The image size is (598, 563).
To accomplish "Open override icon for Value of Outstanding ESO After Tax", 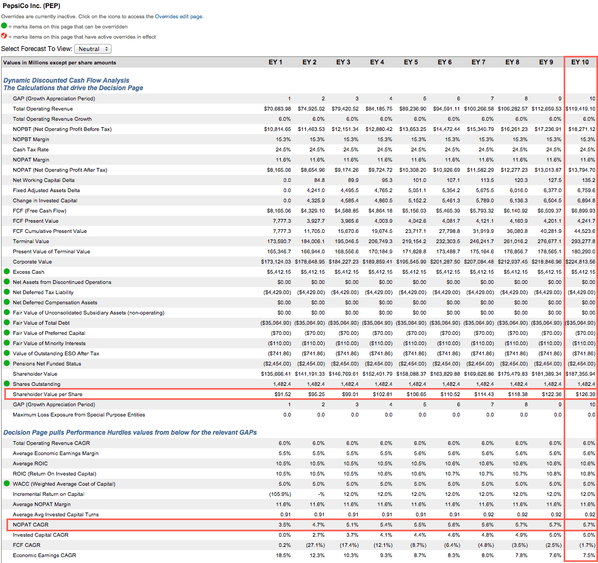I will coord(6,353).
